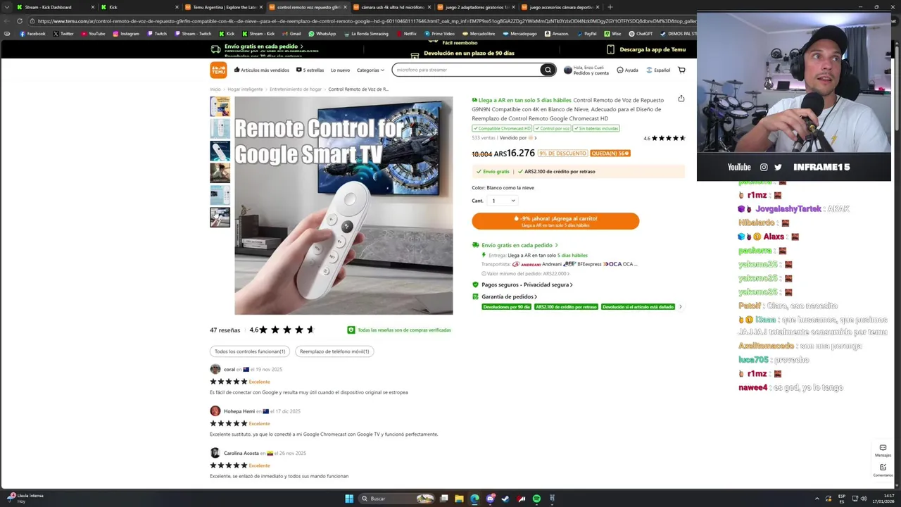Viewport: 901px width, 507px height.
Task: Open the WhatsApp bookmark
Action: [322, 33]
